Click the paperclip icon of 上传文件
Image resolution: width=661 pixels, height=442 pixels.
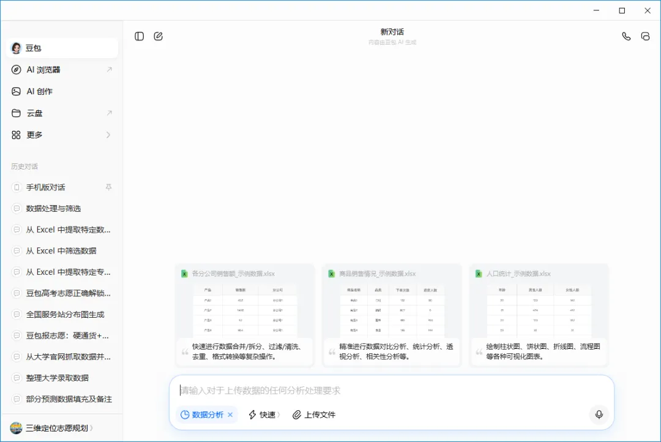point(297,414)
